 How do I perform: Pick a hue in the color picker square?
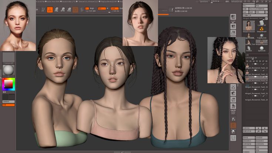tap(8, 84)
